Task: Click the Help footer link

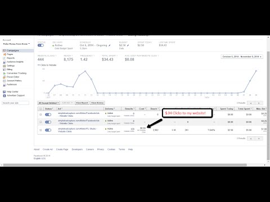Action: coord(130,149)
